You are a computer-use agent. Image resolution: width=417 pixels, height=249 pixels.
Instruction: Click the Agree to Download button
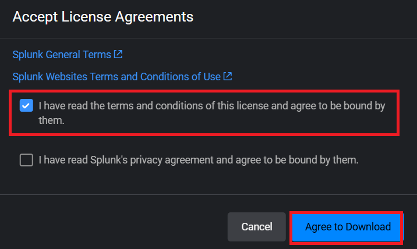click(x=348, y=226)
